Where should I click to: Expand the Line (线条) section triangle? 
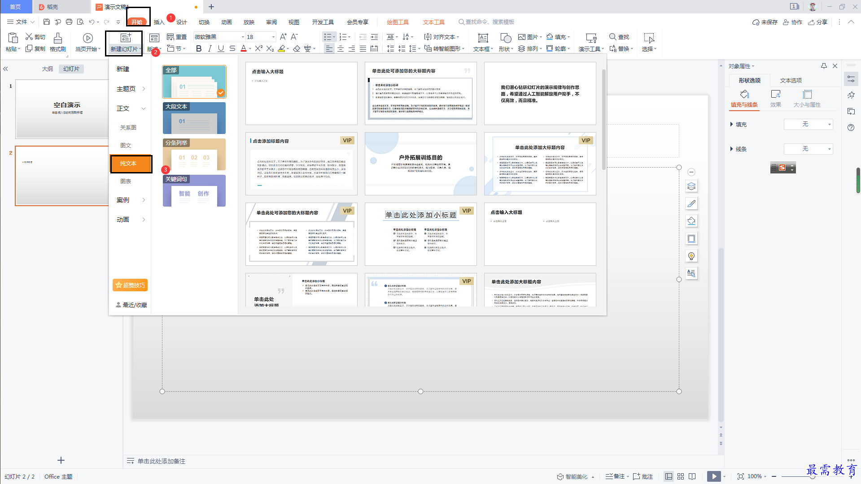click(731, 149)
